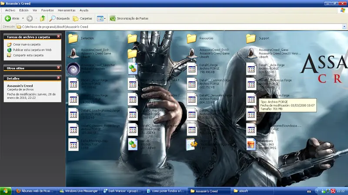
Task: Select the DataPC_Damascus.forge file
Action: click(251, 84)
